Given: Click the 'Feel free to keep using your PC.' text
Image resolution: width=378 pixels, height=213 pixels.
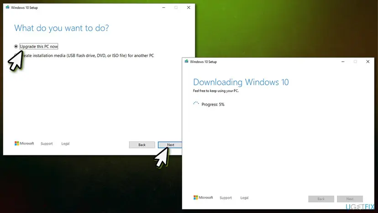Looking at the screenshot, I should [x=216, y=91].
